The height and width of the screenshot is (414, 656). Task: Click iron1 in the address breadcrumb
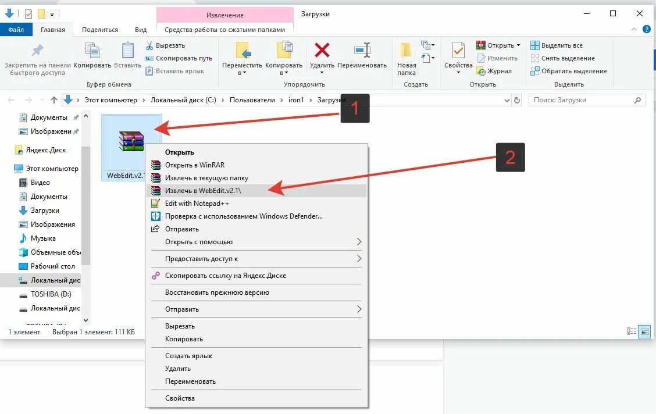click(296, 100)
